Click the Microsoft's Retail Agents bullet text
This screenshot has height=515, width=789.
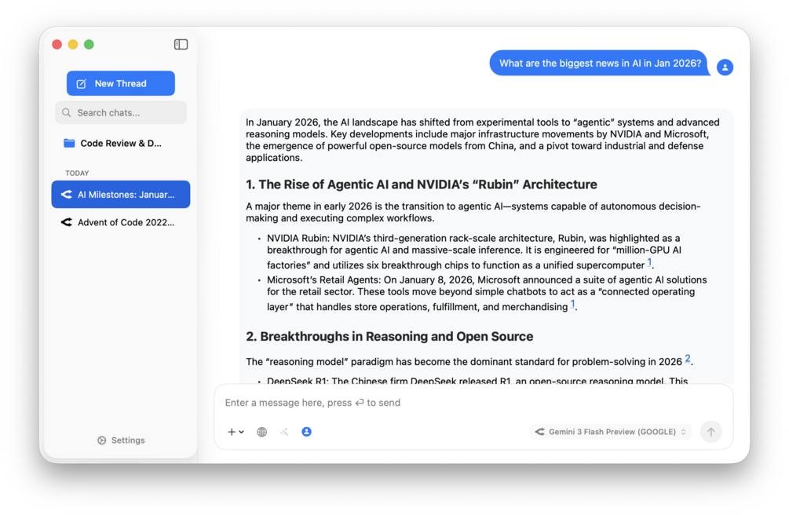pyautogui.click(x=487, y=294)
